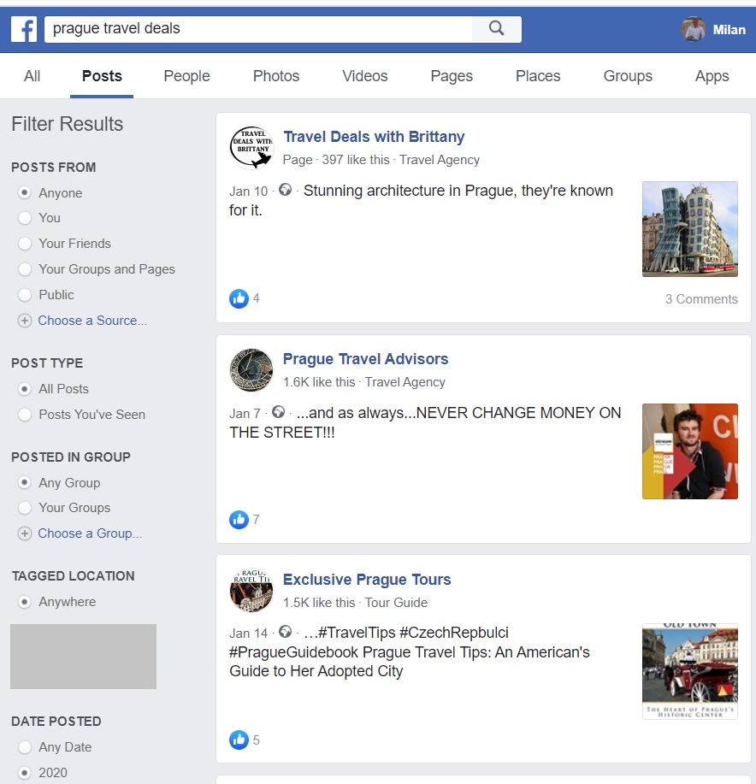Switch to the Apps tab
756x784 pixels.
point(712,76)
